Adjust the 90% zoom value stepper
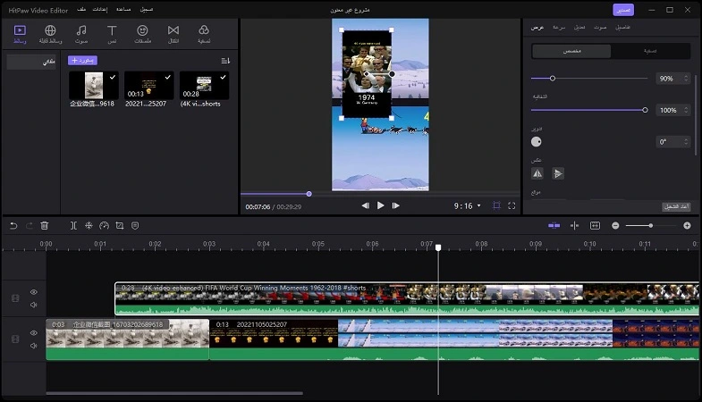This screenshot has width=702, height=402. point(686,79)
